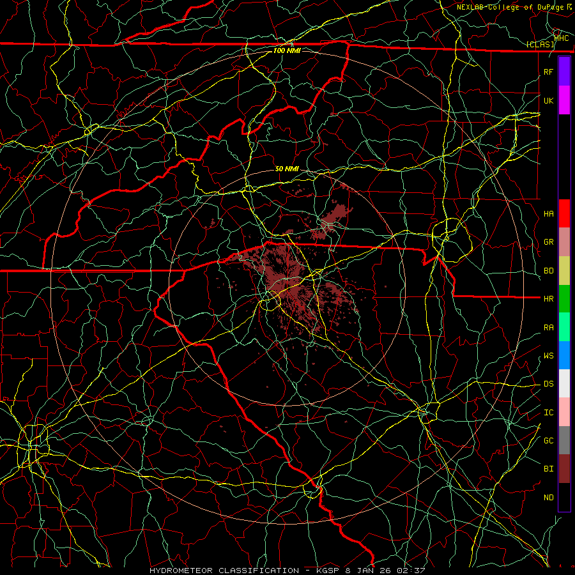
Task: Click the HR legend label
Action: point(548,299)
